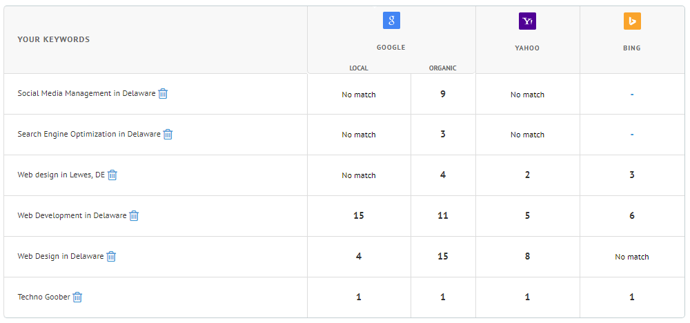Delete the Techno Goober keyword

point(77,297)
